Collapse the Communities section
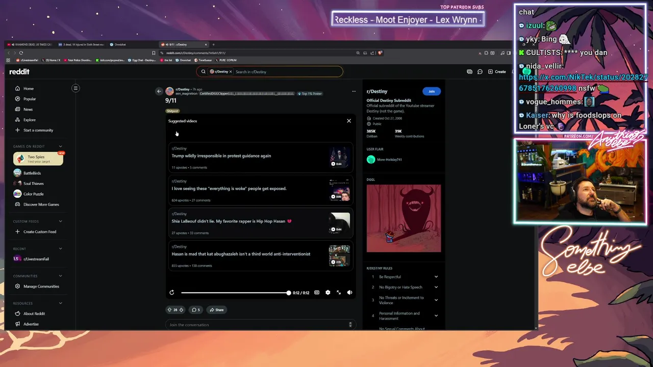Screen dimensions: 653x367 tap(60, 276)
